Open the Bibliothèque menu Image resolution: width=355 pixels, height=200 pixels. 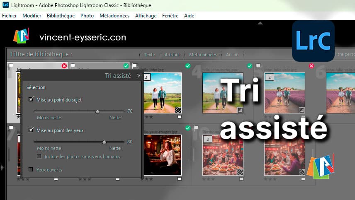61,16
